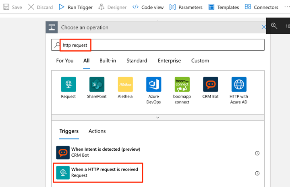Open Code view
The image size is (290, 187).
148,7
